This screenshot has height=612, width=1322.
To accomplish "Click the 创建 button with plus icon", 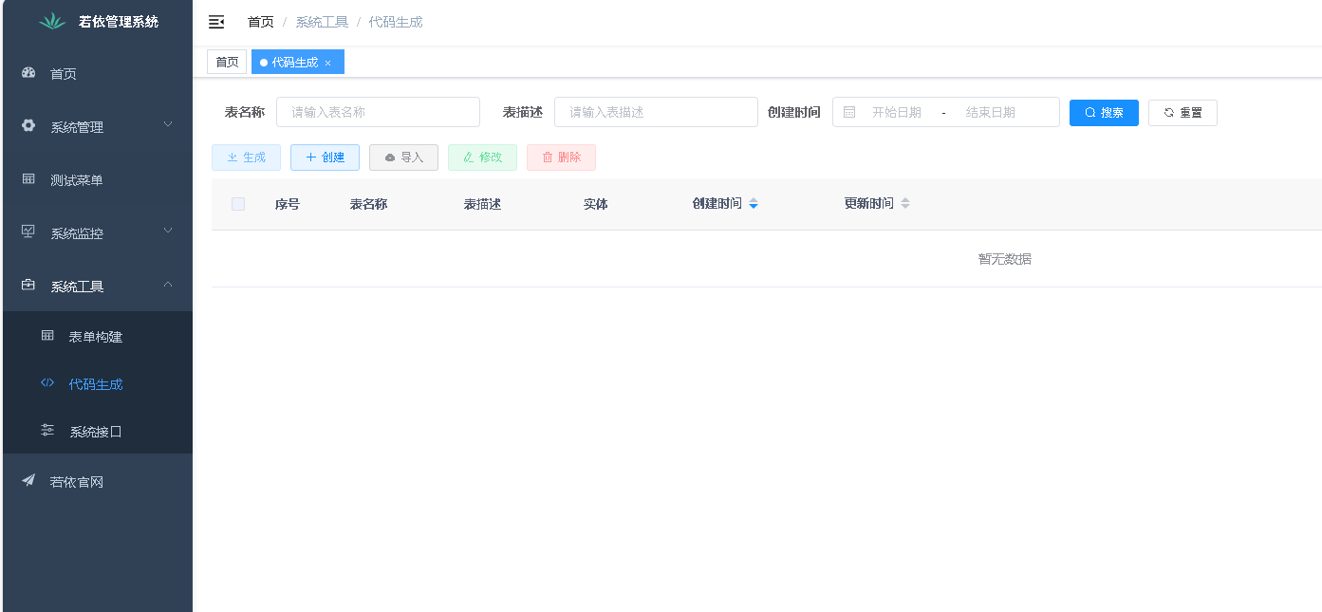I will tap(325, 158).
